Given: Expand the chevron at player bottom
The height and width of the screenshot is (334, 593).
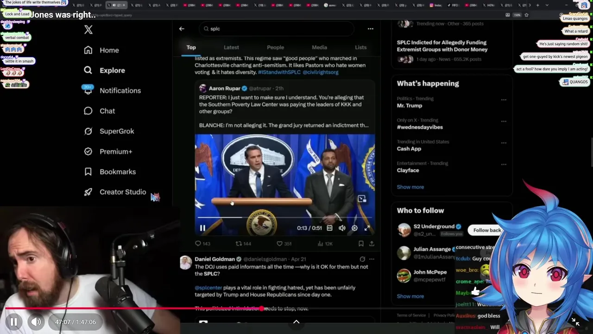Looking at the screenshot, I should (x=296, y=322).
